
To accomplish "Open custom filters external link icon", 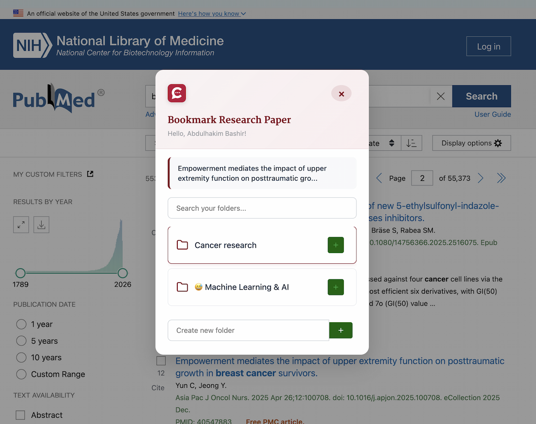I will click(x=90, y=174).
